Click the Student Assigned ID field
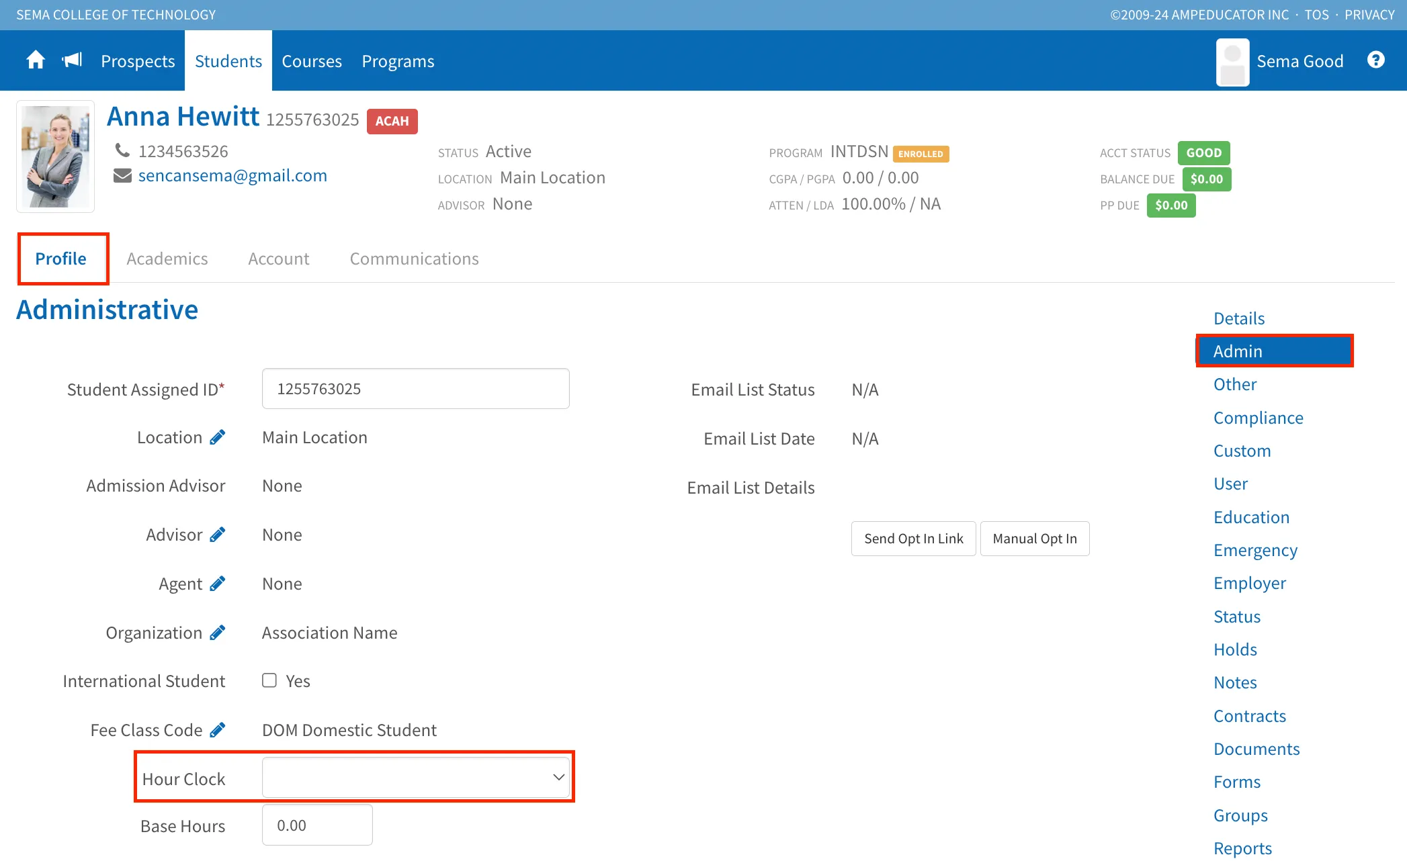 pyautogui.click(x=416, y=388)
